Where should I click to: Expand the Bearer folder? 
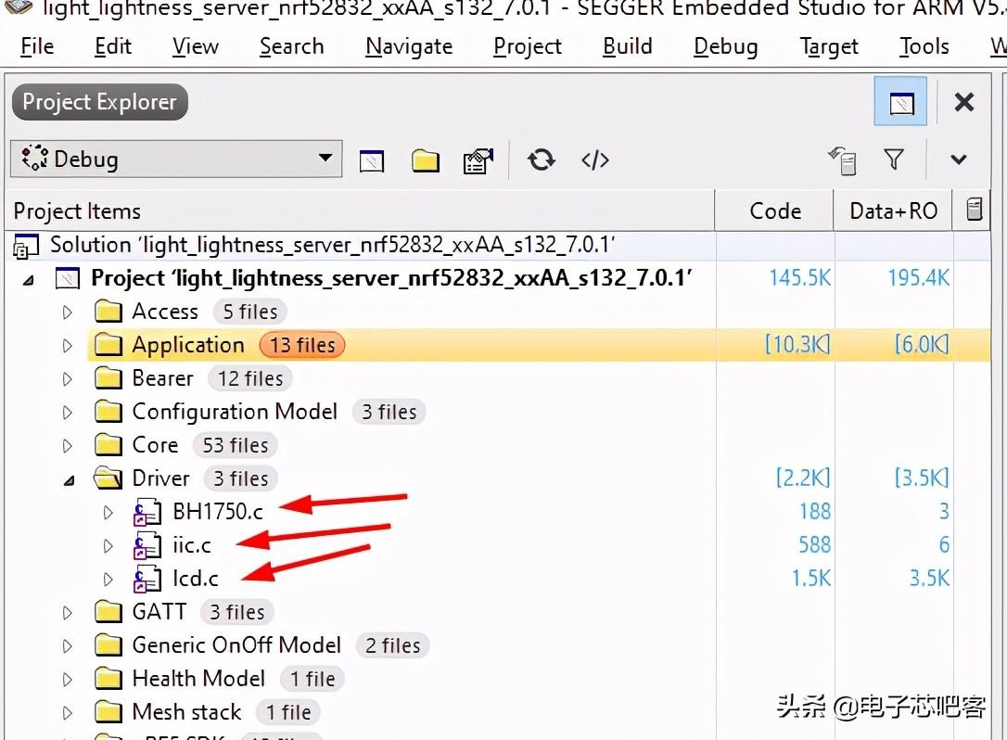(x=68, y=379)
